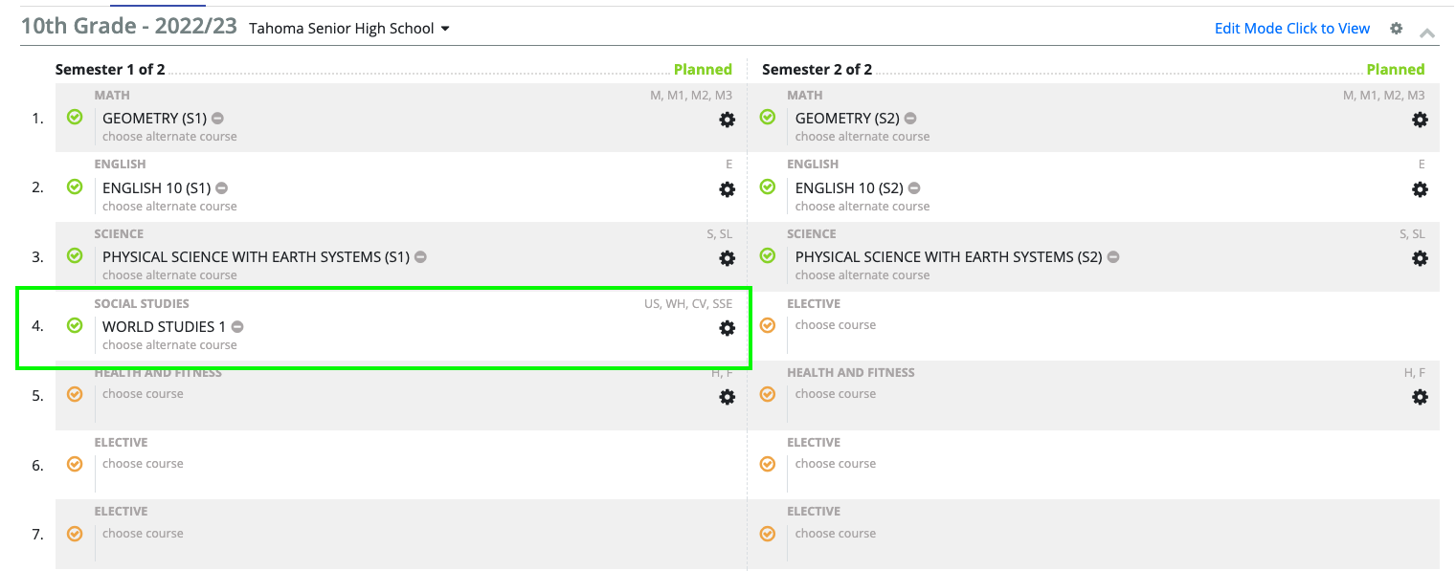
Task: Click the 10th Grade - 2022/23 title
Action: (x=128, y=26)
